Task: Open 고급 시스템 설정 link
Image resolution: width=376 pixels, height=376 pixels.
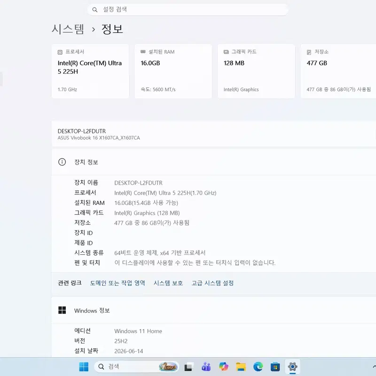Action: 212,283
